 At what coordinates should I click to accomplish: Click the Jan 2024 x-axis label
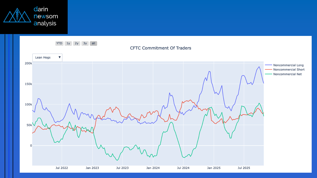153,168
